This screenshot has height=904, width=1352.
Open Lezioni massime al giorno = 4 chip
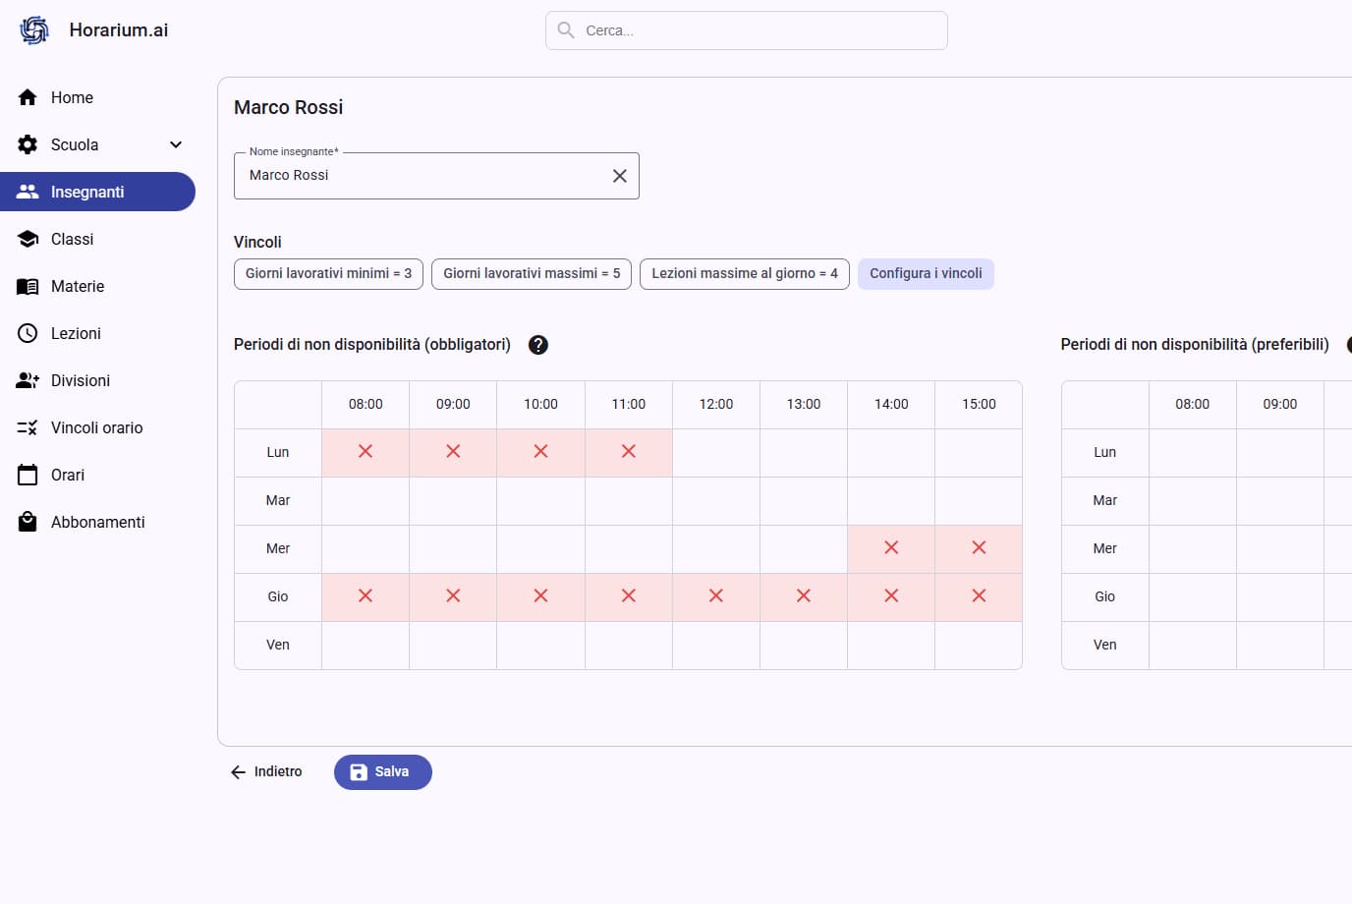pos(744,274)
